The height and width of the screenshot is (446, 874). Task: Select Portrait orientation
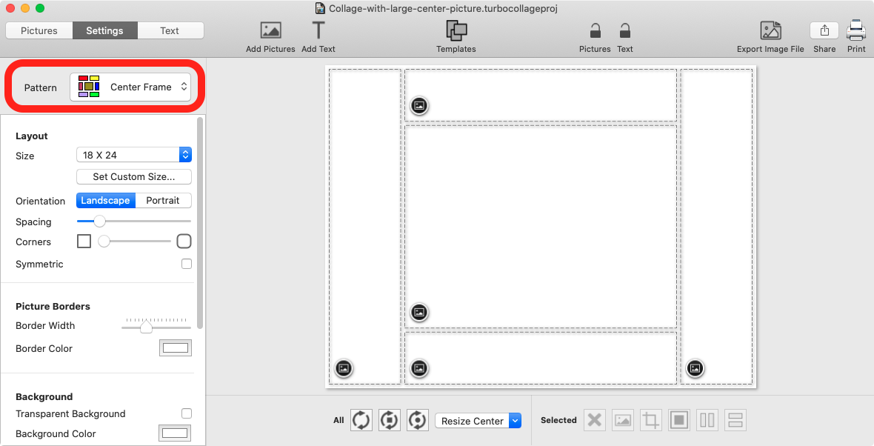point(163,200)
